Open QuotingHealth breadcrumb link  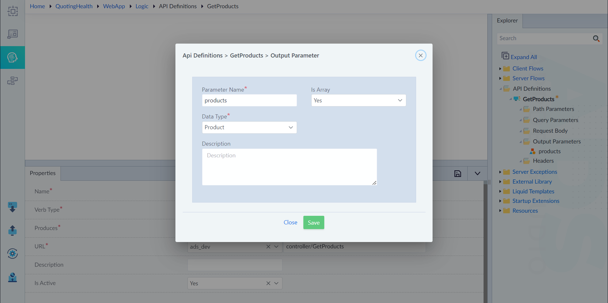[x=74, y=6]
